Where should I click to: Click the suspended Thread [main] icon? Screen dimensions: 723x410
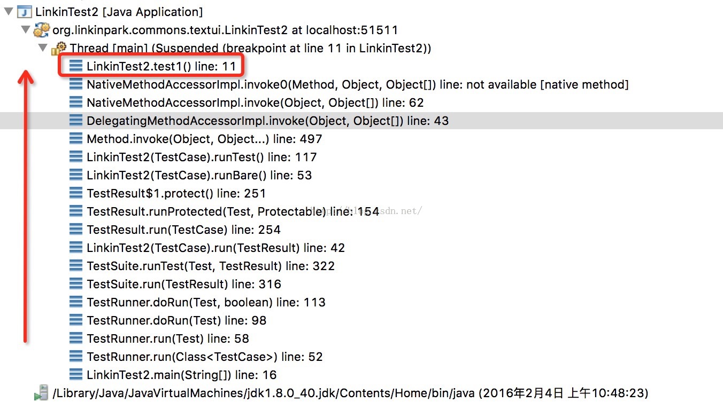(58, 49)
